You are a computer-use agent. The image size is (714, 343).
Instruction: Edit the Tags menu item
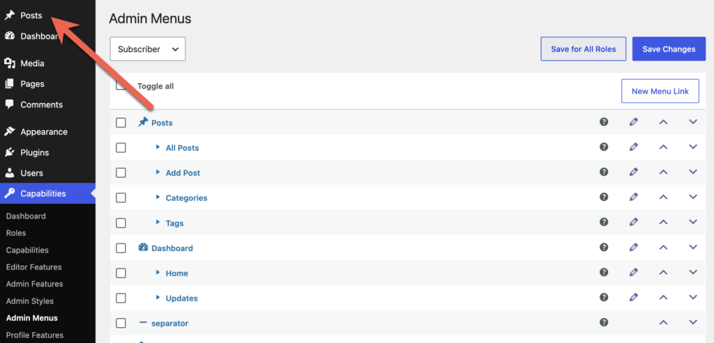click(634, 222)
